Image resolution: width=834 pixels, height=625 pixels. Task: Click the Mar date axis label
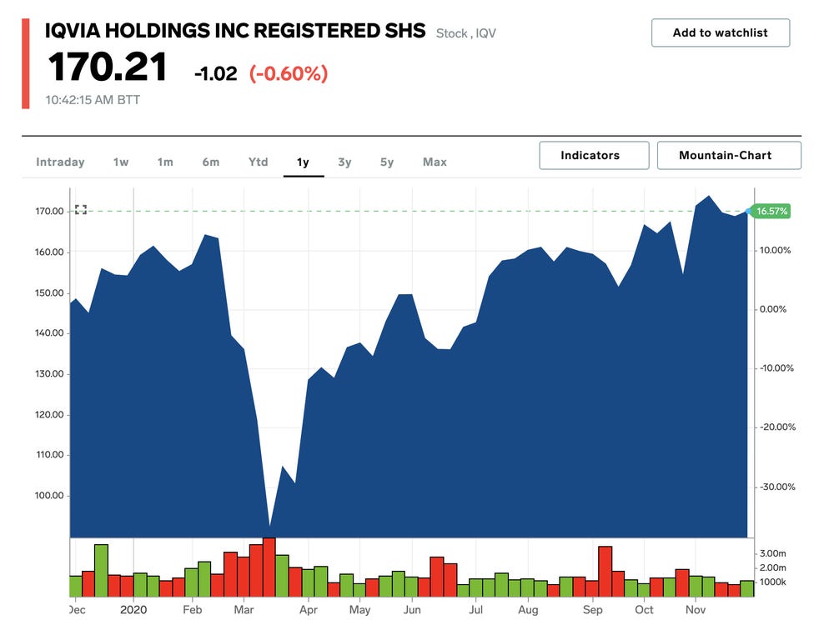244,610
